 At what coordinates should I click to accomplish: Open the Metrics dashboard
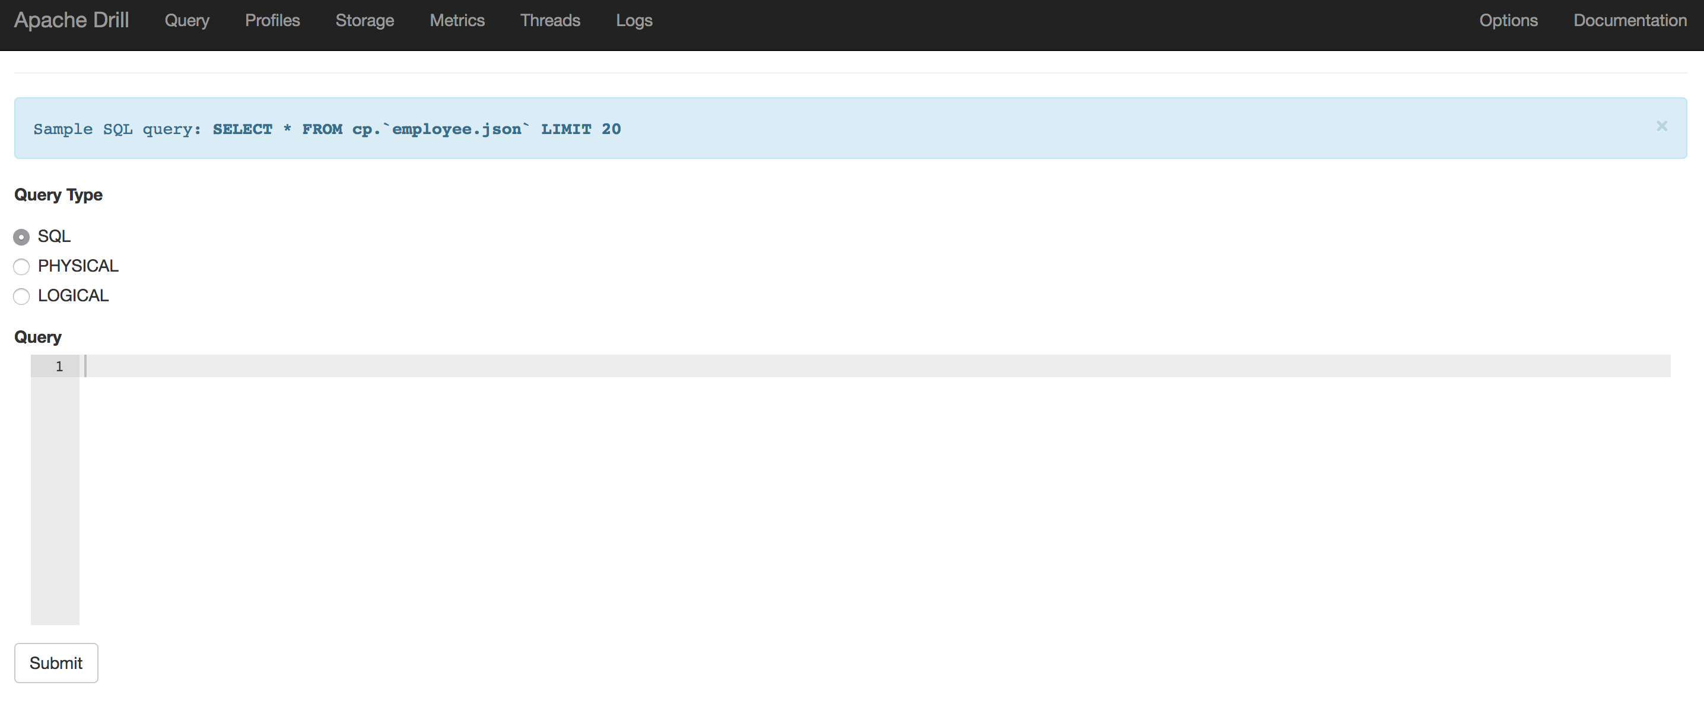click(x=456, y=21)
